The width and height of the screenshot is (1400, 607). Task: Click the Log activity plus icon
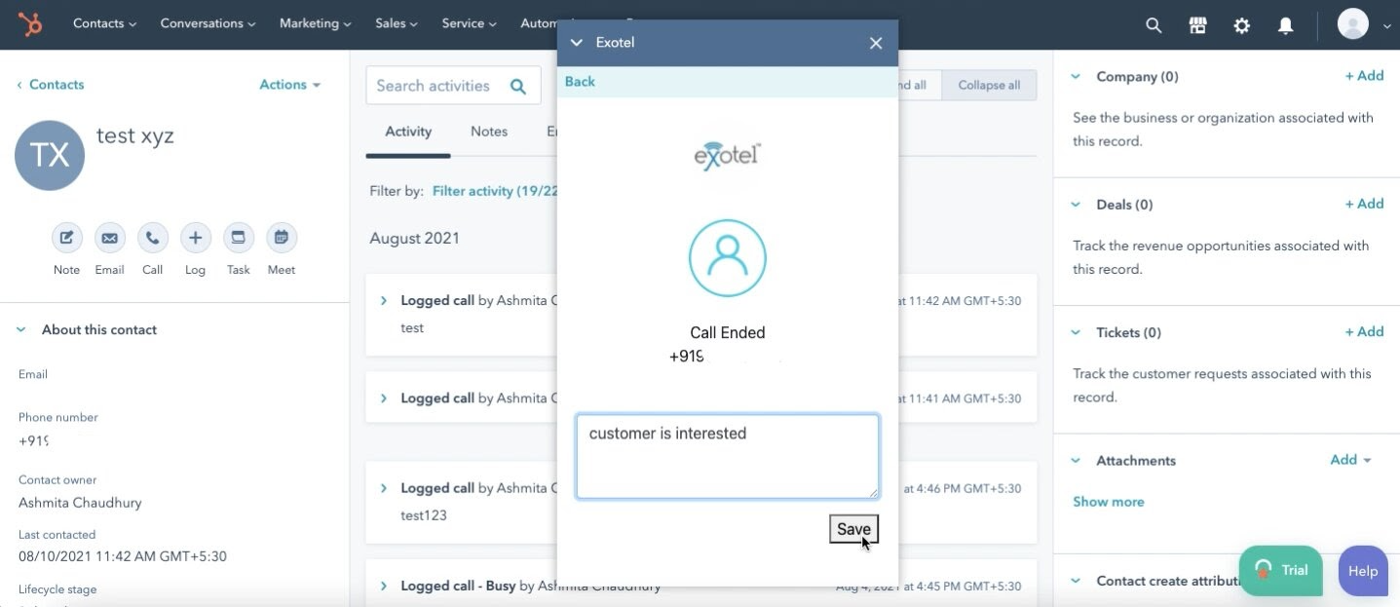tap(195, 238)
